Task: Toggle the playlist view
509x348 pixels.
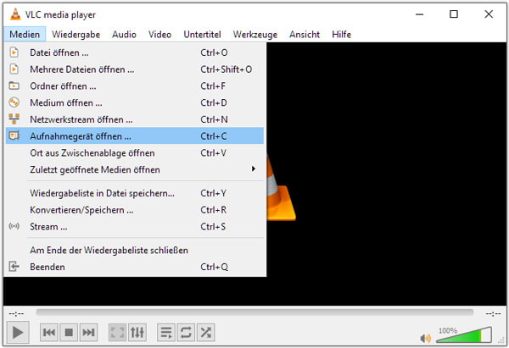Action: pyautogui.click(x=166, y=333)
